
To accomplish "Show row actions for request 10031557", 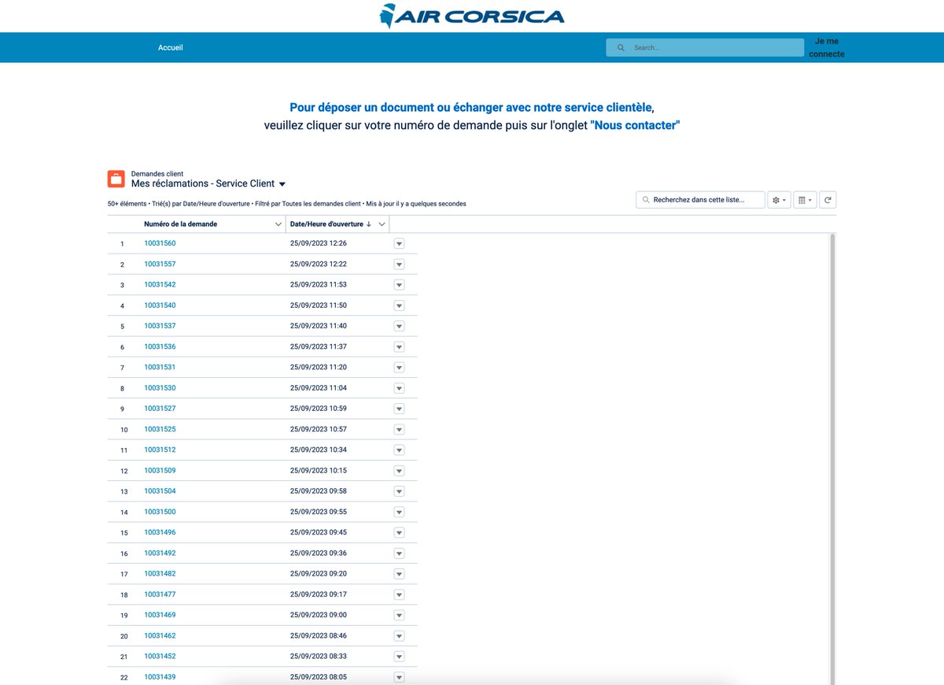I will point(399,265).
